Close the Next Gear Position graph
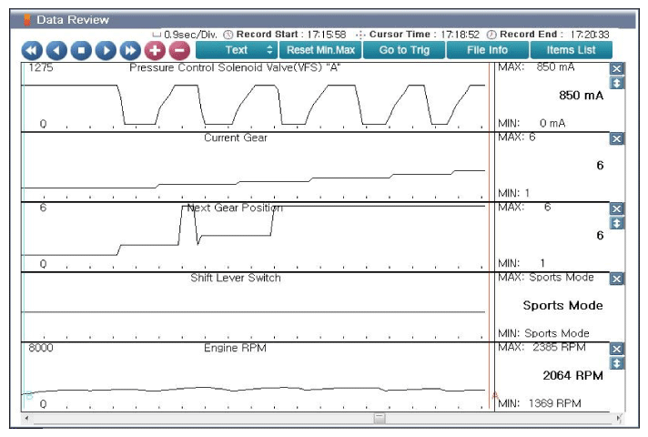 616,208
